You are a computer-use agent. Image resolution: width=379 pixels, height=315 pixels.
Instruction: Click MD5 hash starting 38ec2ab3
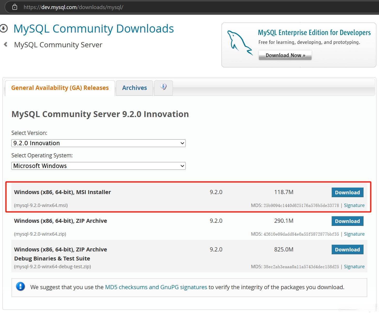click(301, 267)
